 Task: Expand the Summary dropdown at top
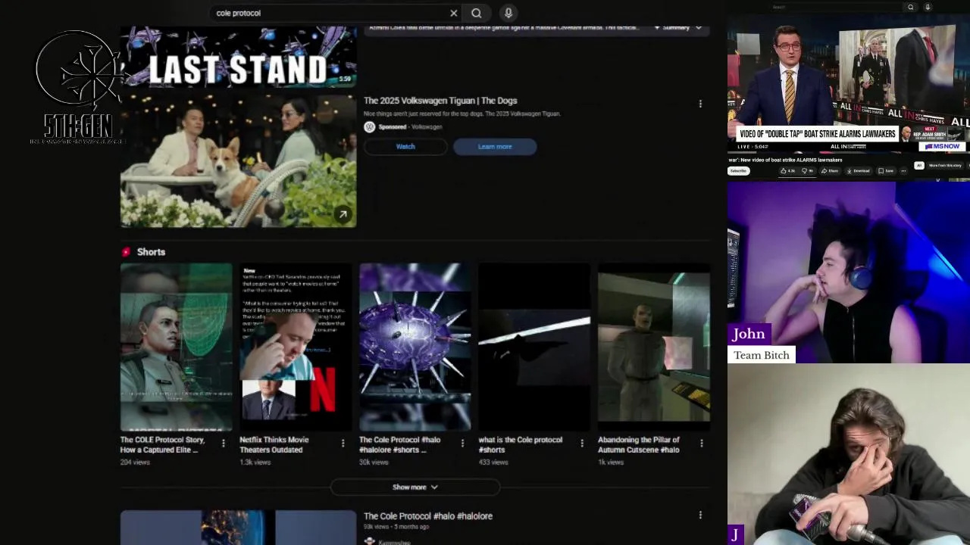678,28
